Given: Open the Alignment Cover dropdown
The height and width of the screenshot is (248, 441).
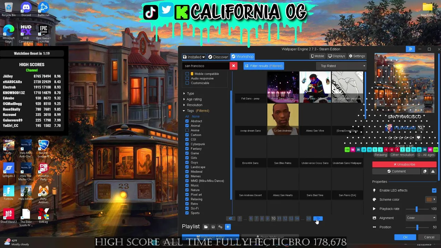Looking at the screenshot, I should (x=421, y=218).
